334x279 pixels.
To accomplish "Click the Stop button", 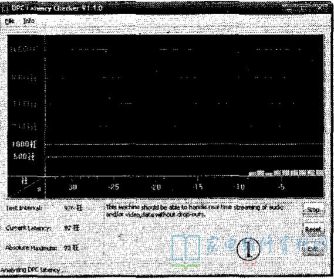I will 313,210.
